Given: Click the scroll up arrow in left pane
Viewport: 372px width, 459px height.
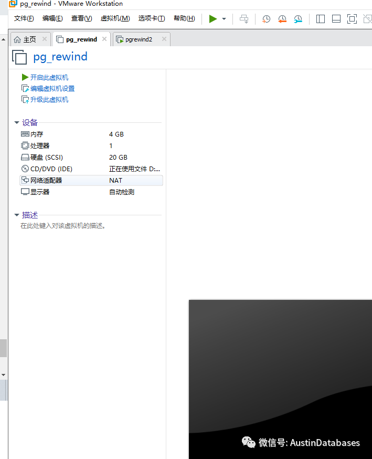Looking at the screenshot, I should point(4,39).
